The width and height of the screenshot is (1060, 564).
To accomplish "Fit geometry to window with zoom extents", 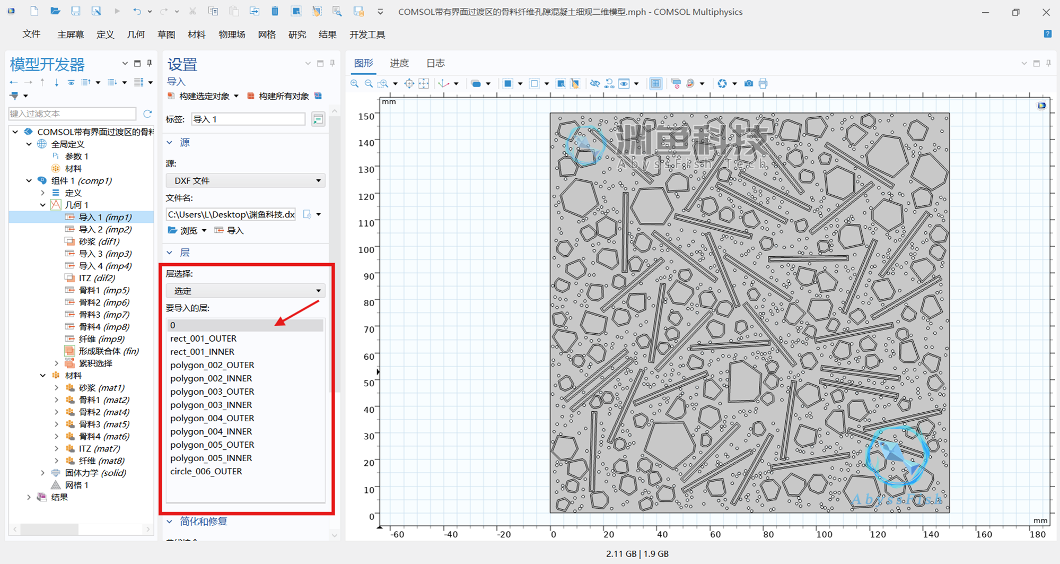I will pyautogui.click(x=423, y=83).
